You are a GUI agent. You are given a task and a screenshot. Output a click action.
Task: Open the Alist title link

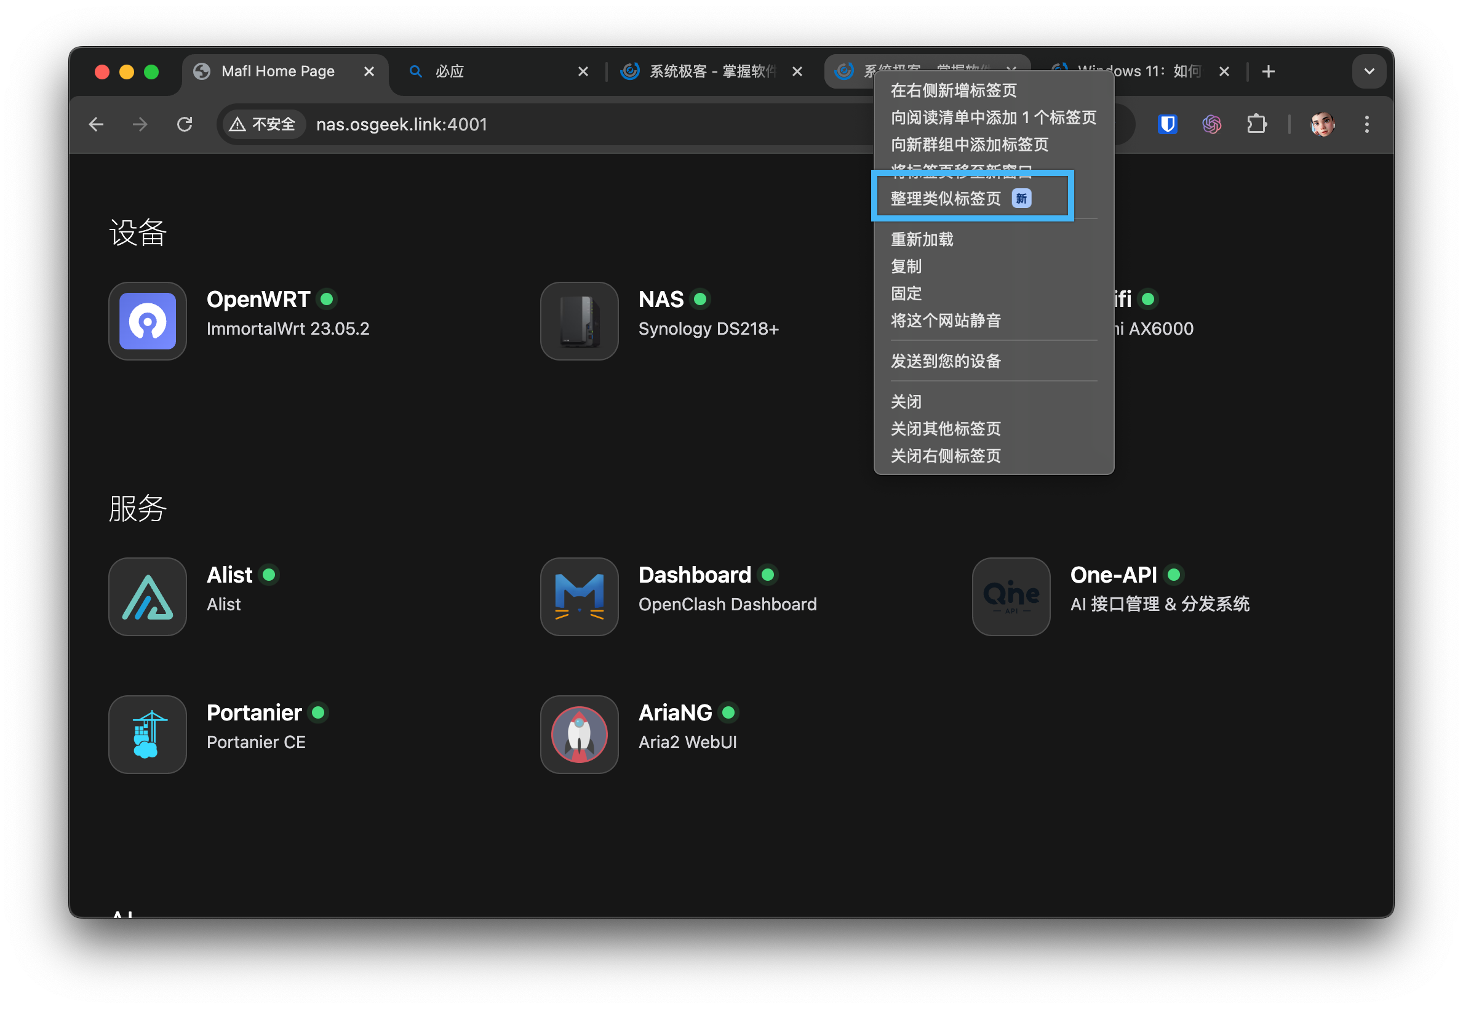pyautogui.click(x=229, y=575)
